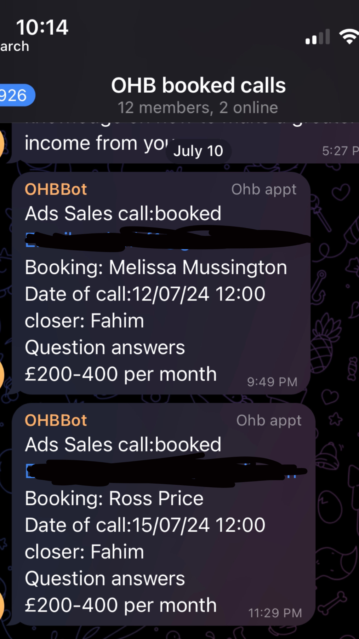The height and width of the screenshot is (639, 359).
Task: Tap the Wi-Fi status icon
Action: (349, 36)
